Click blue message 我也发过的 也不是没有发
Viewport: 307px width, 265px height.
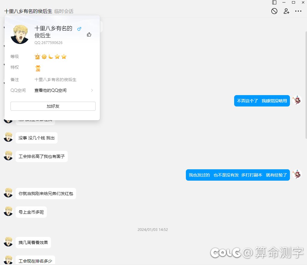[x=238, y=175]
